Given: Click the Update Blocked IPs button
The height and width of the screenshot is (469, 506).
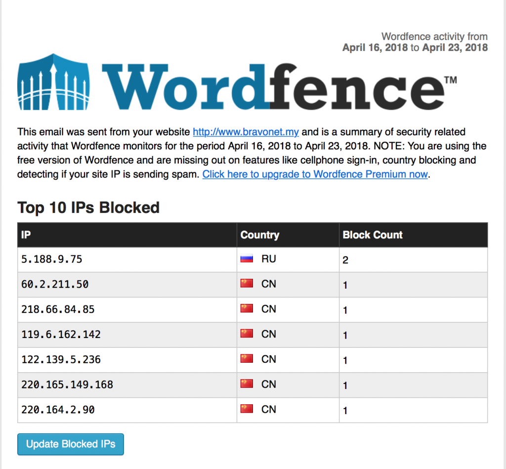Looking at the screenshot, I should click(71, 444).
